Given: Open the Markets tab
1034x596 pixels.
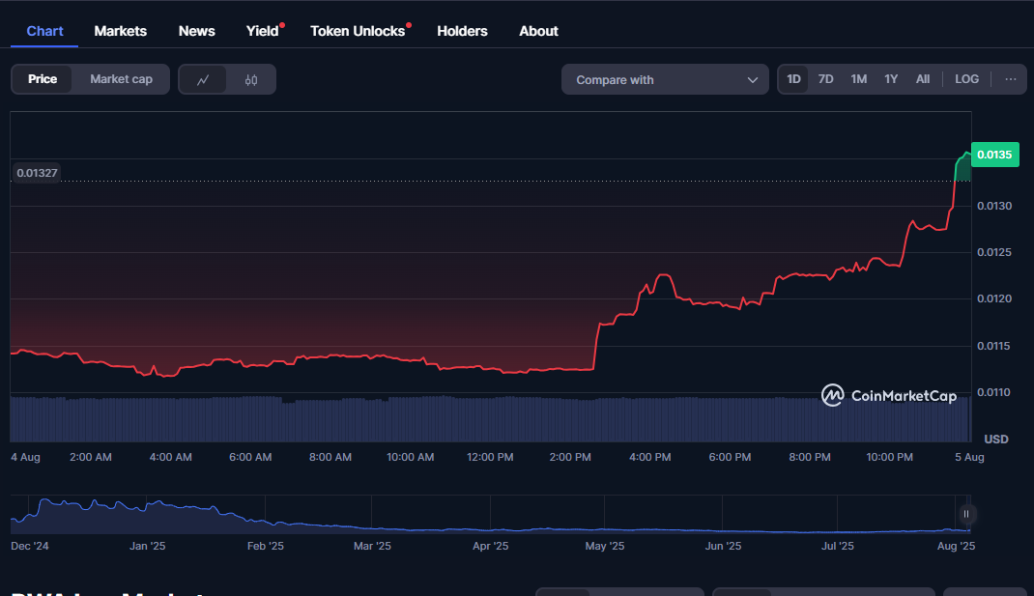Looking at the screenshot, I should [x=121, y=31].
